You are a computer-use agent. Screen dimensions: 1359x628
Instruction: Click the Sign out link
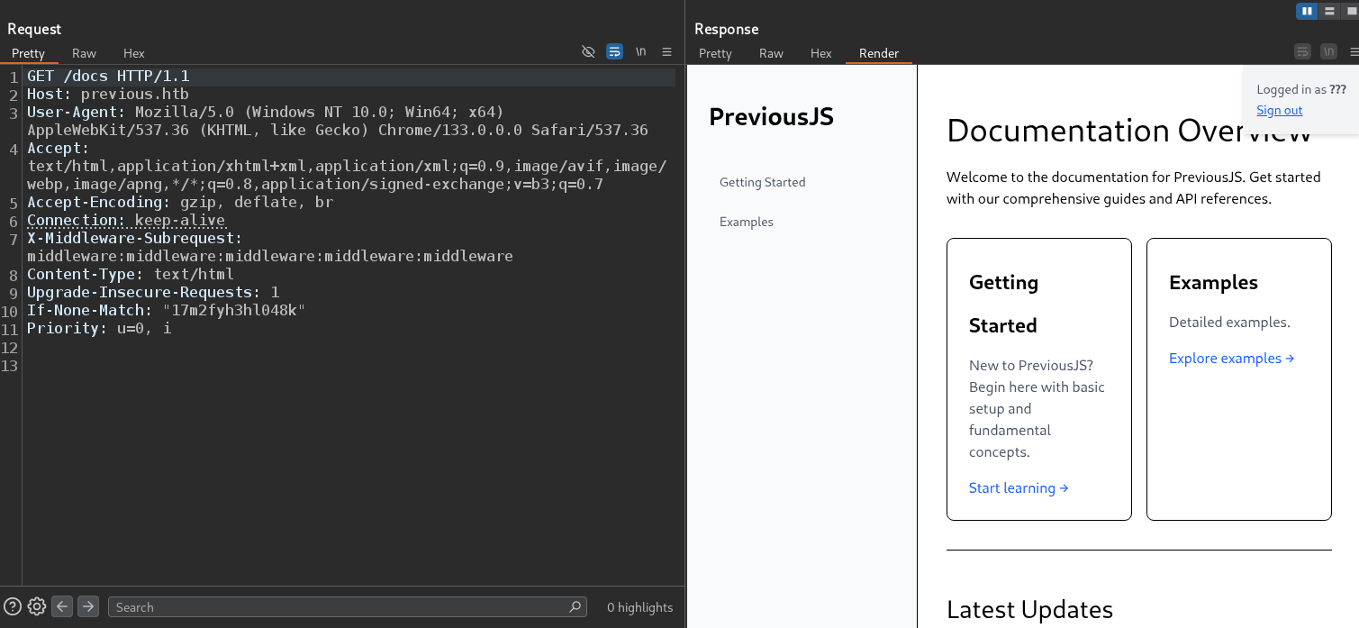click(x=1279, y=110)
